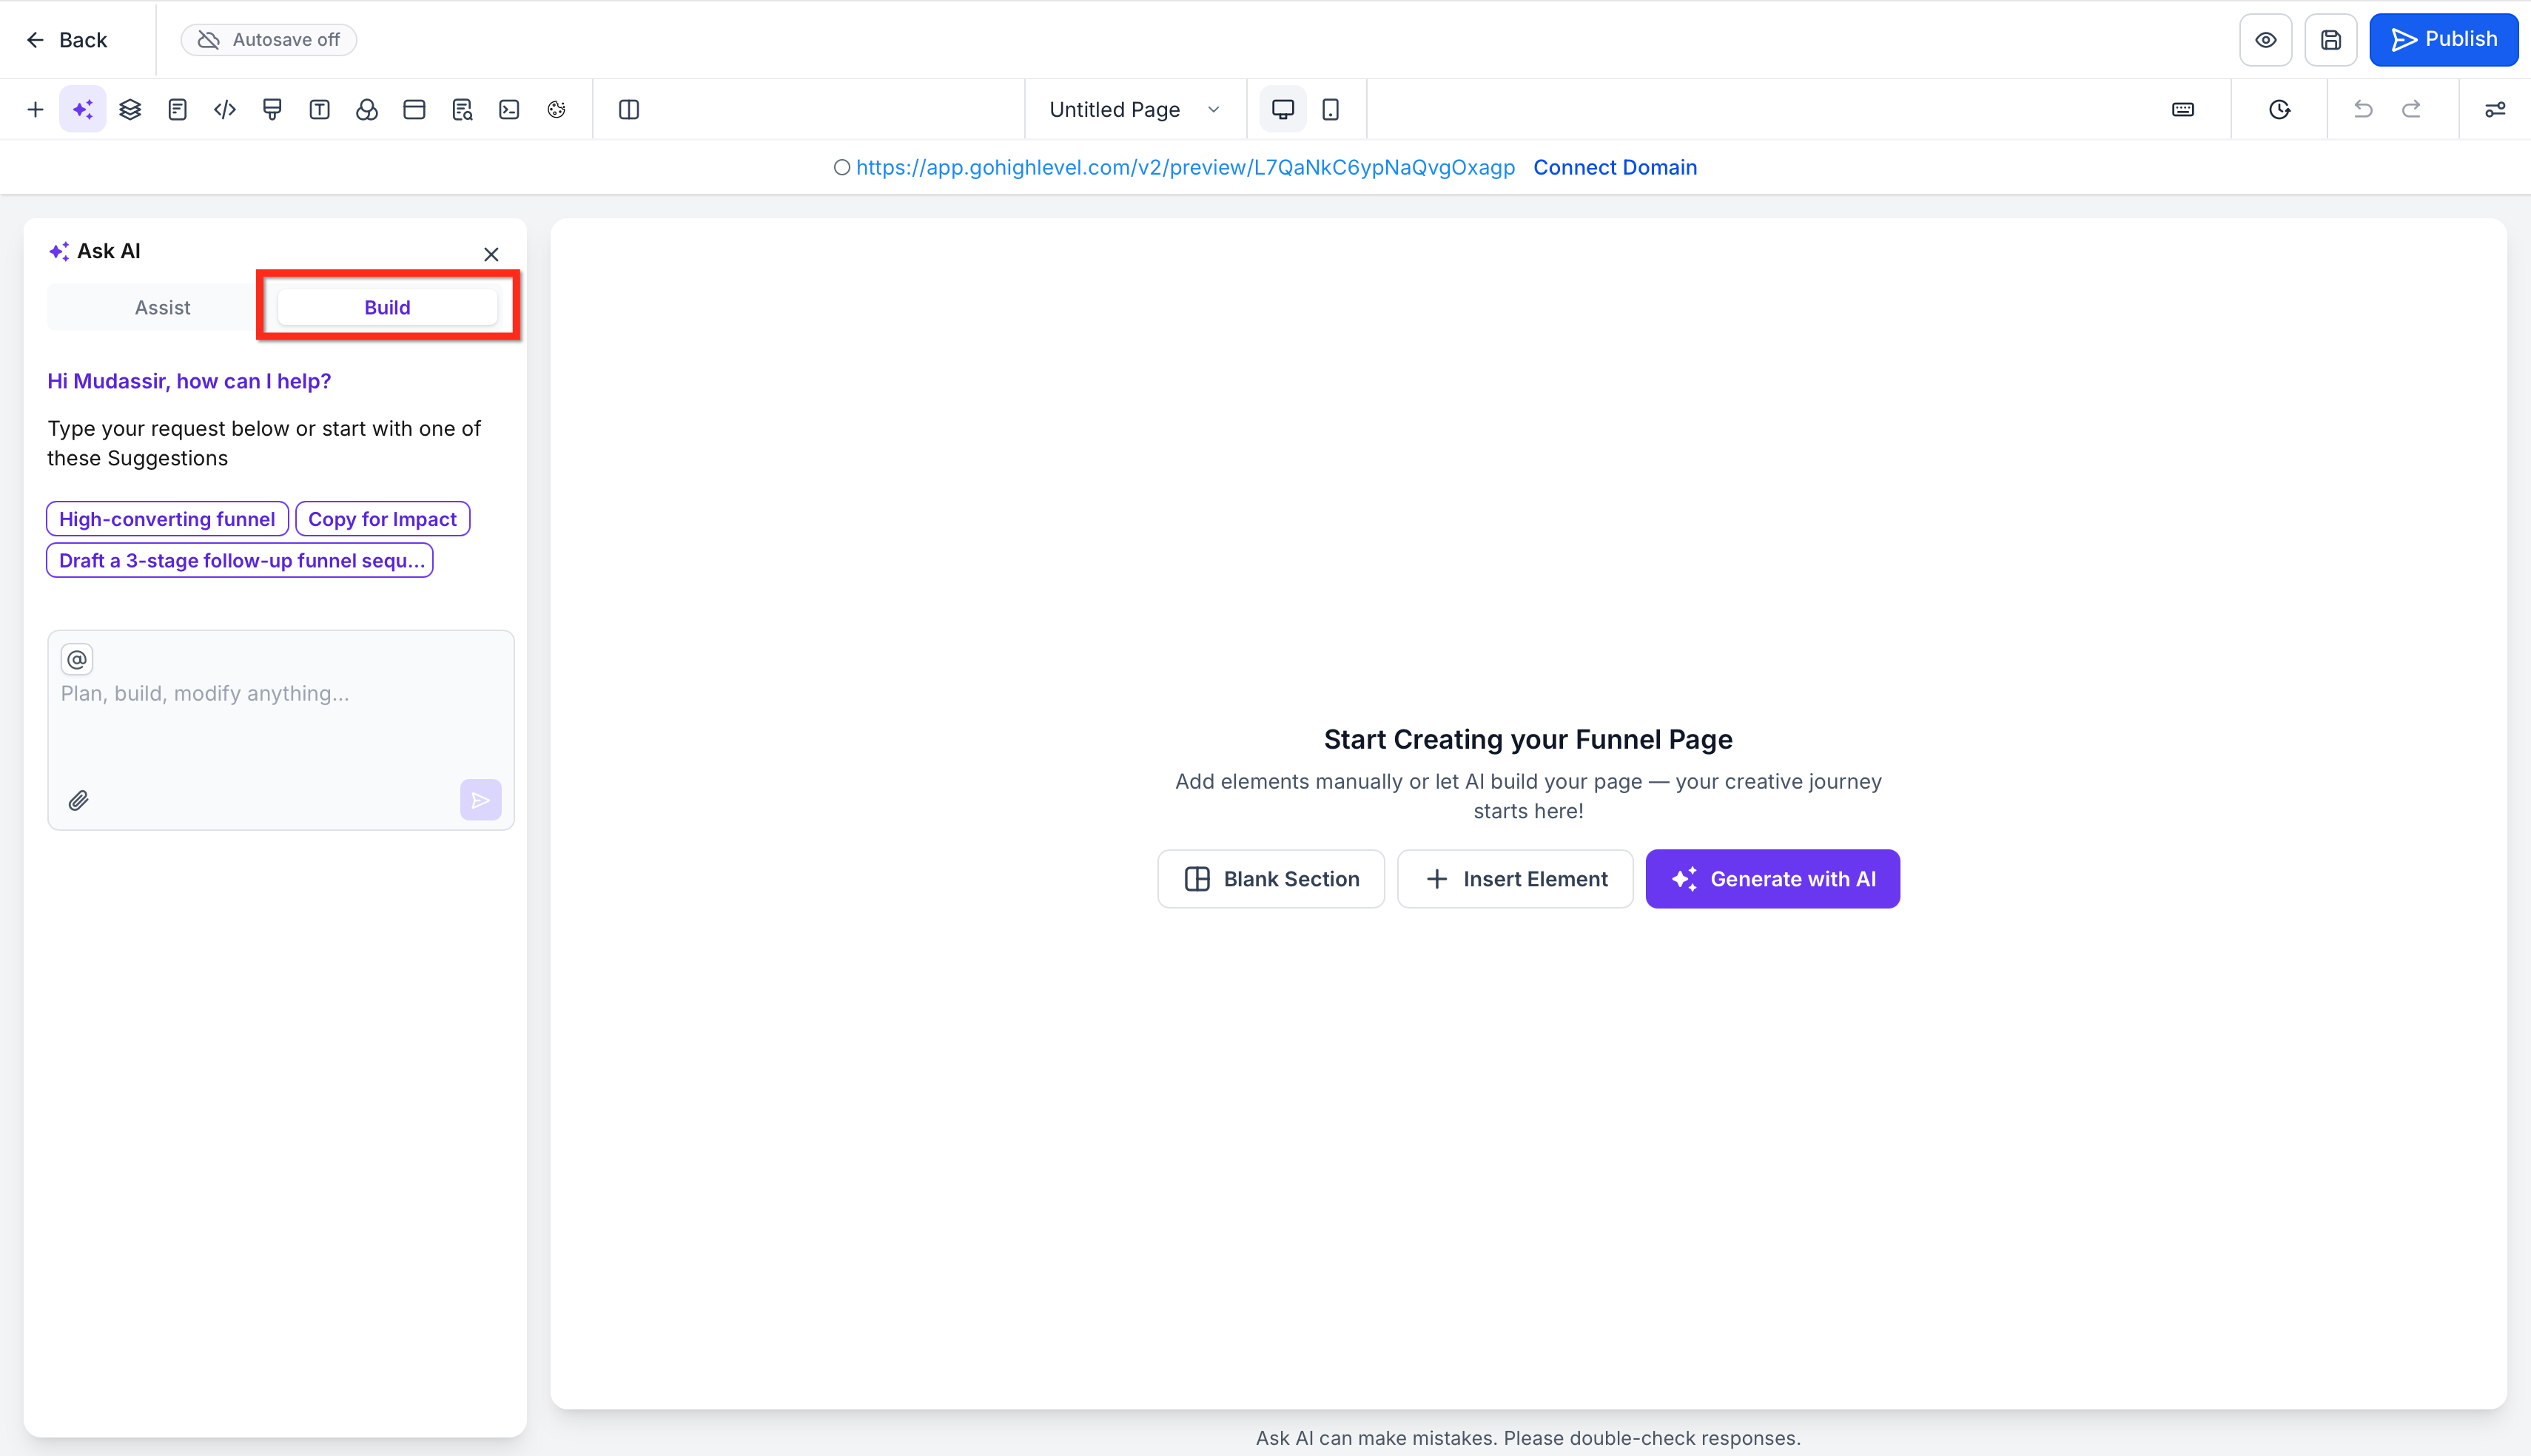Switch to mobile device view

click(x=1330, y=109)
